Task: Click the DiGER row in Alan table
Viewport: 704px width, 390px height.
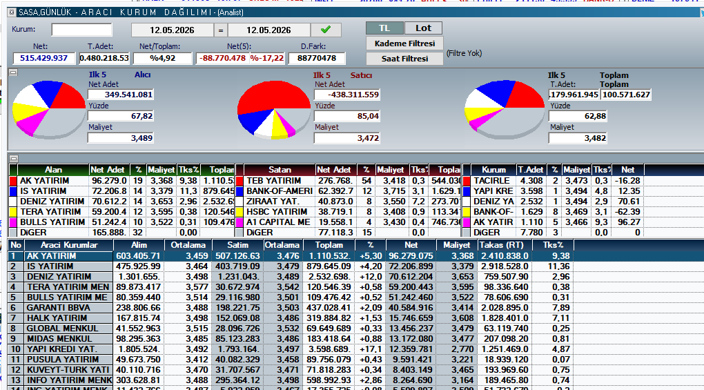Action: tap(121, 233)
